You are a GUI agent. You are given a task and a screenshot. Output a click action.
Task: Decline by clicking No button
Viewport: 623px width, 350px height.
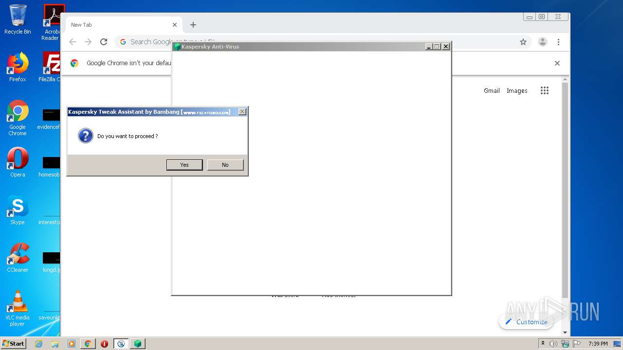tap(225, 165)
